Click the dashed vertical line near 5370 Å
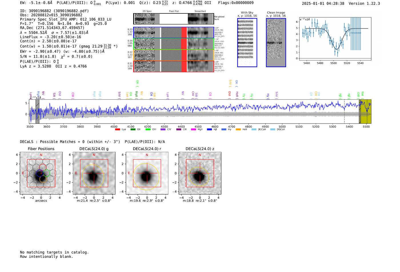The width and height of the screenshot is (400, 272). click(344, 112)
